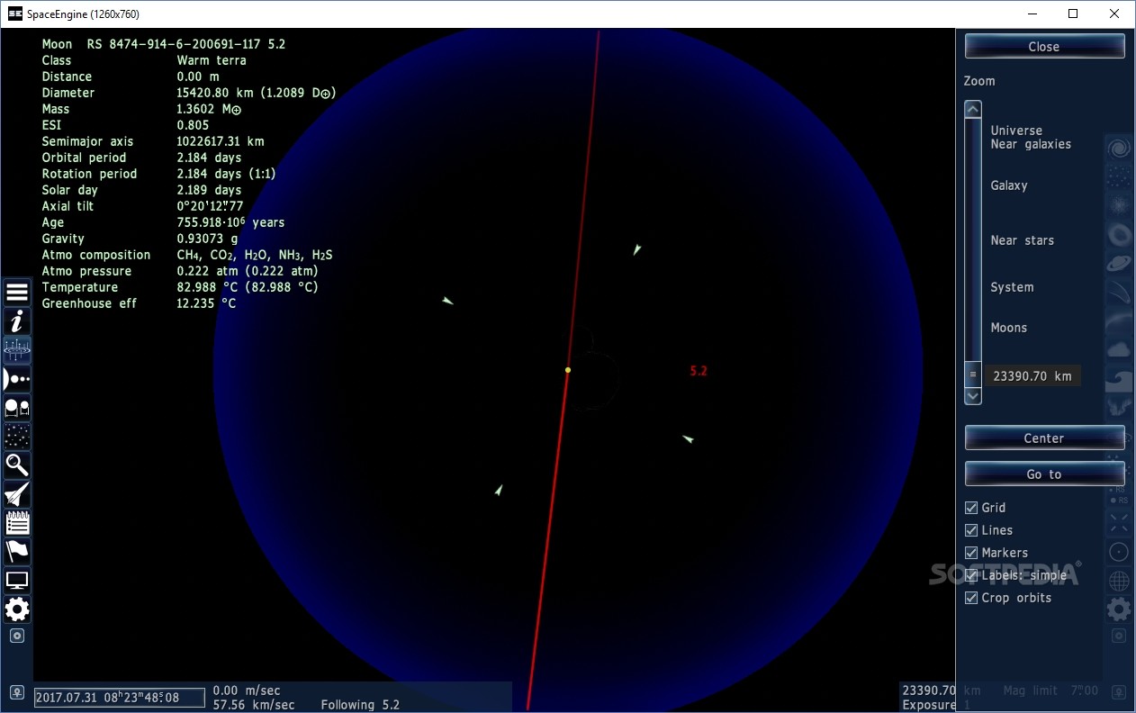
Task: Click the red 5.2 moon label
Action: 699,371
